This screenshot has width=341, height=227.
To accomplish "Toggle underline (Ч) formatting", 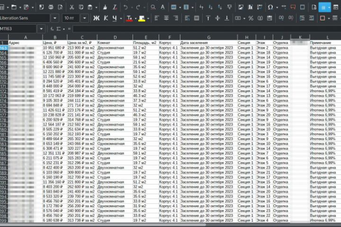I will point(115,18).
